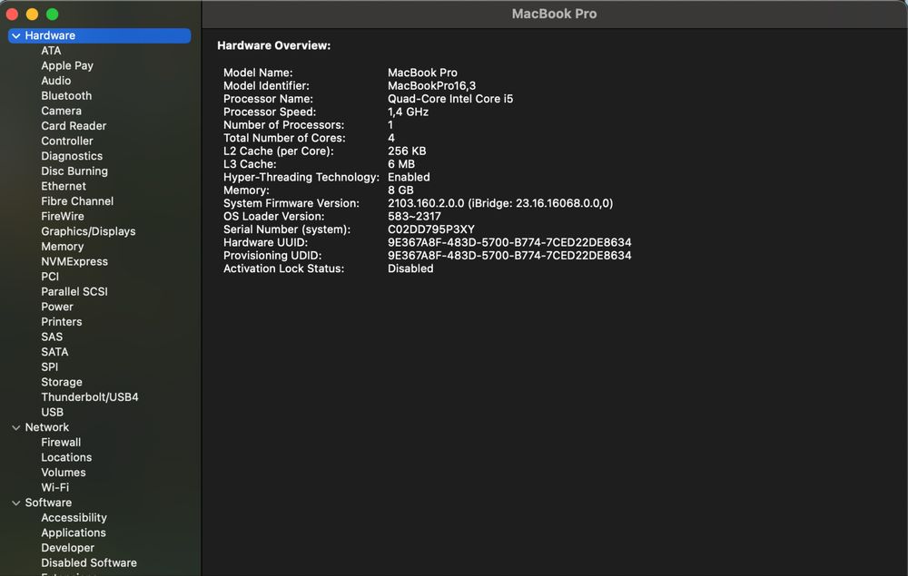Select Fibre Channel in the sidebar

[77, 201]
